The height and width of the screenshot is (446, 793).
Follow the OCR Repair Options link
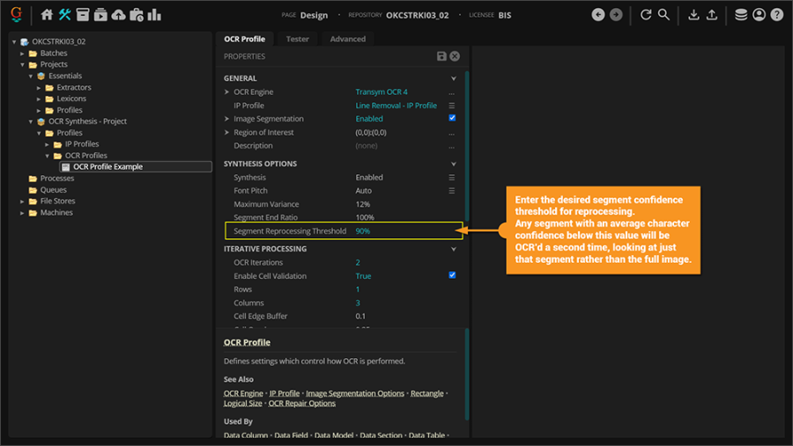(301, 403)
